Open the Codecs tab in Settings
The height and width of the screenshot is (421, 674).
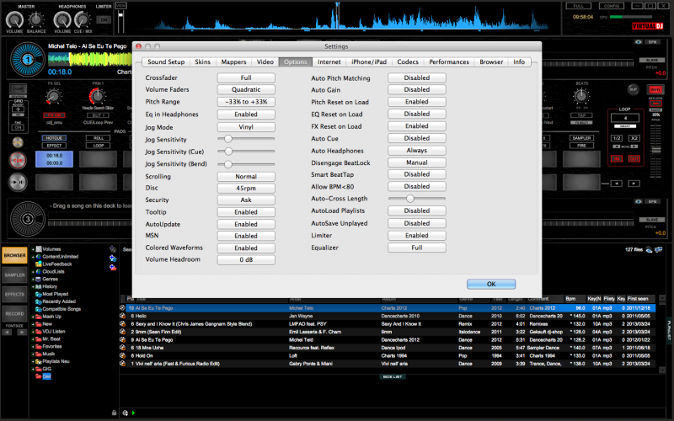pyautogui.click(x=408, y=61)
